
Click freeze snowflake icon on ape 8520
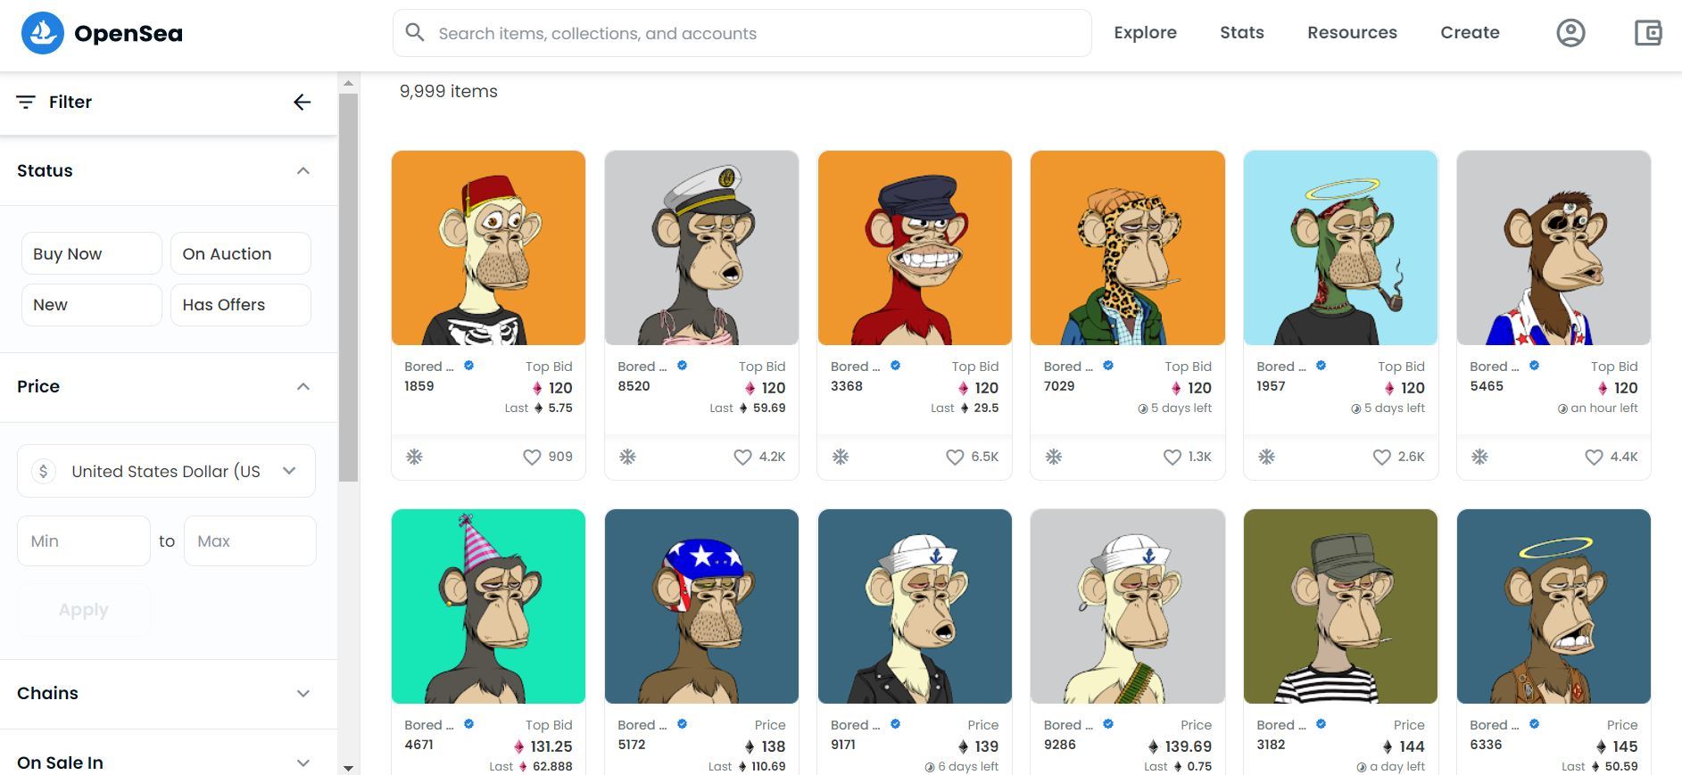(628, 457)
